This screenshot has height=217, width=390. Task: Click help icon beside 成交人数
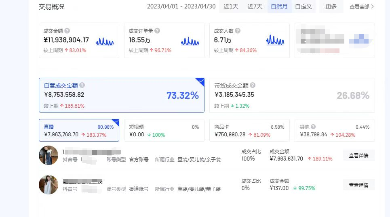[238, 31]
